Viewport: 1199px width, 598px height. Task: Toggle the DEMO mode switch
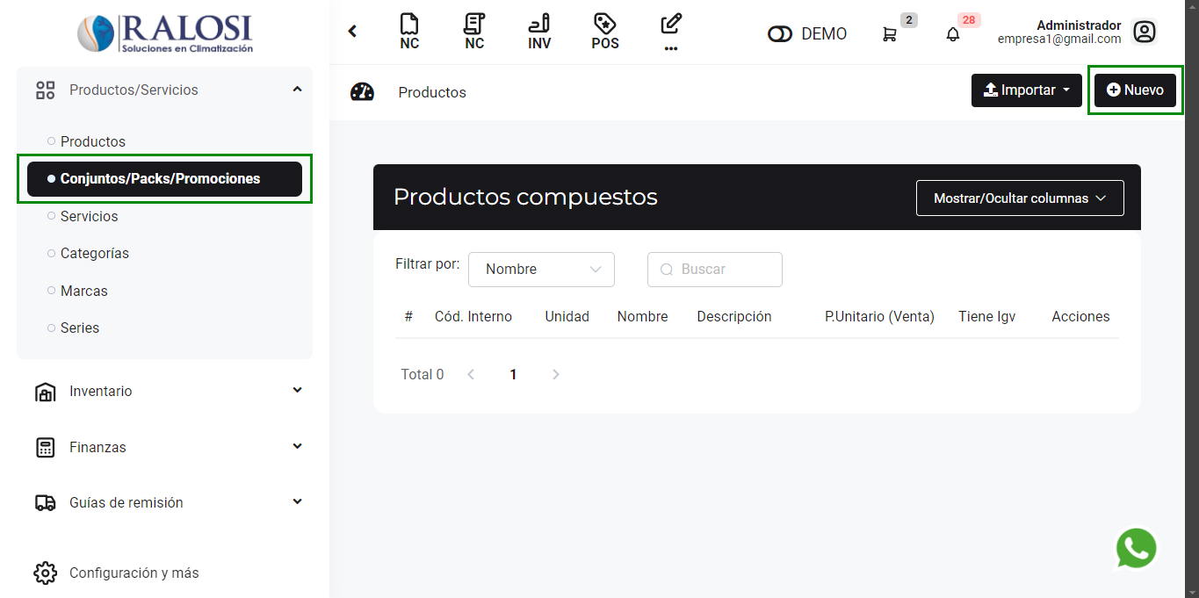(x=779, y=34)
